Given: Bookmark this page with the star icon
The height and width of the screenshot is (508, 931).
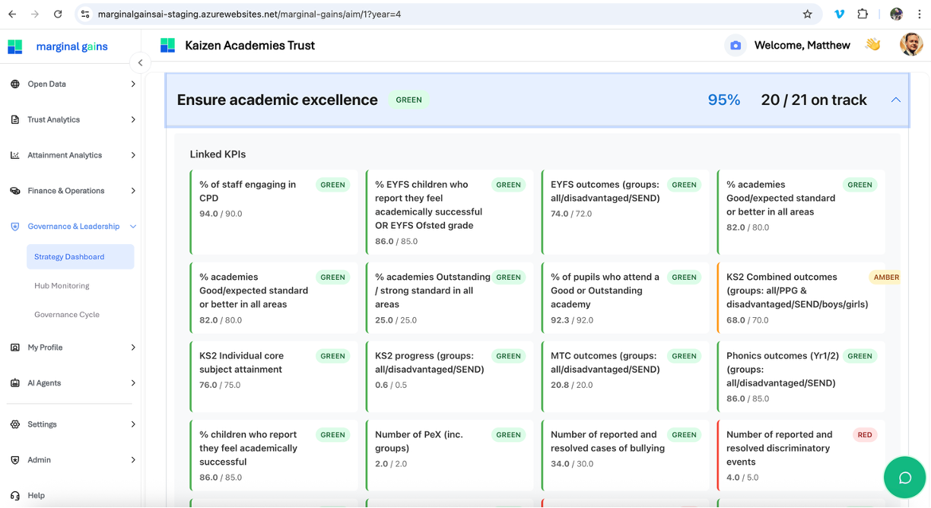Looking at the screenshot, I should 807,14.
